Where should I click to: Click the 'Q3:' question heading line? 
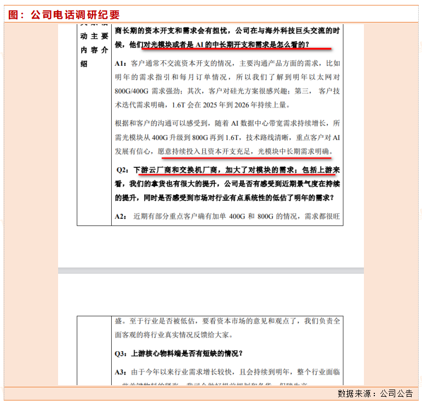[x=179, y=353]
